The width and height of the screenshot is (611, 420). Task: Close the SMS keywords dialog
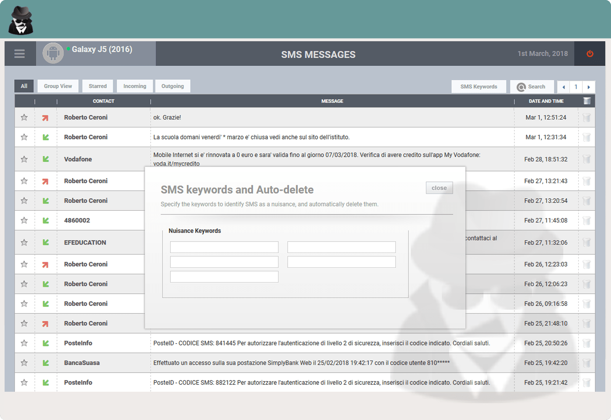[x=439, y=188]
